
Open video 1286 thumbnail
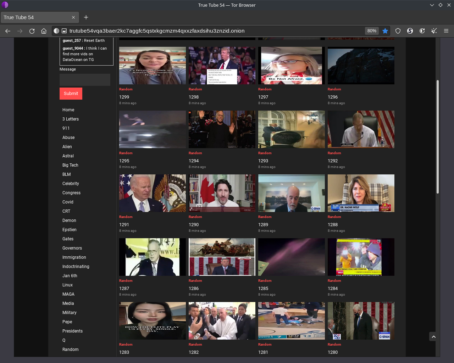[x=222, y=257]
